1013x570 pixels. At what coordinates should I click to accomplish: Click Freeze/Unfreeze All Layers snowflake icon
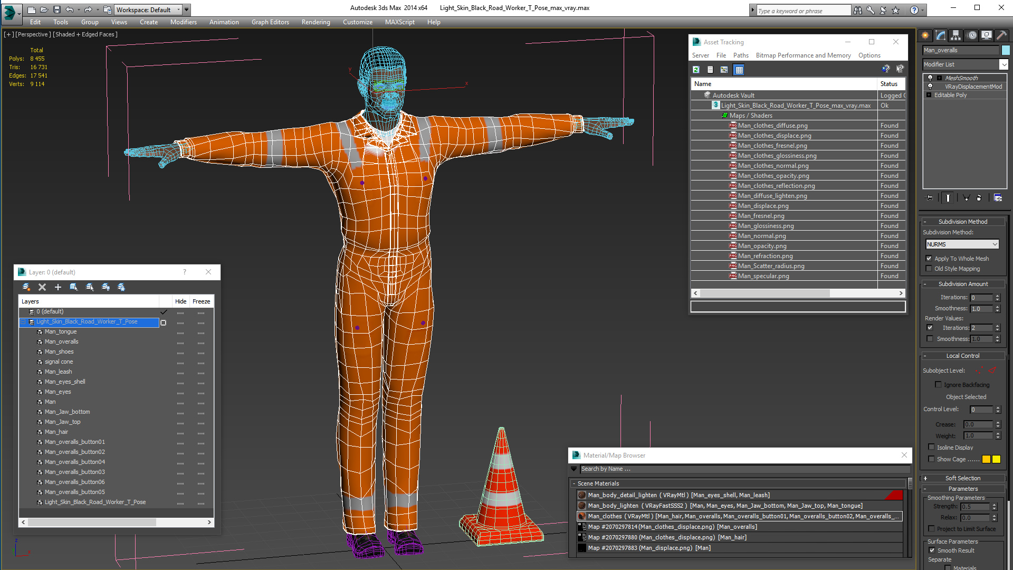point(121,287)
